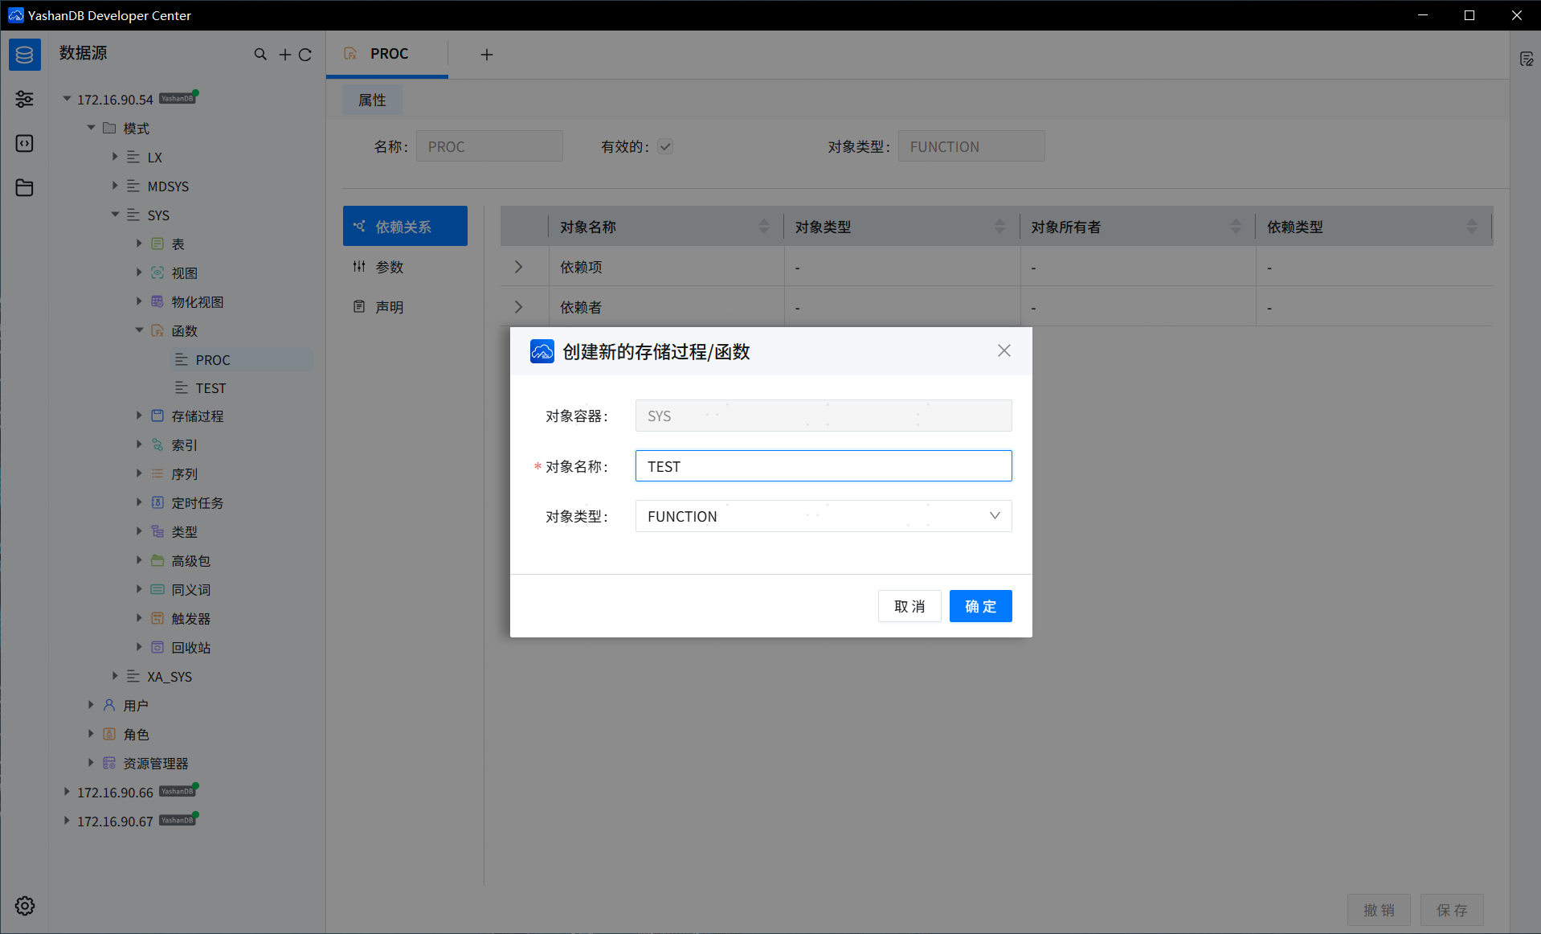Image resolution: width=1541 pixels, height=934 pixels.
Task: Refresh the data source list
Action: click(305, 55)
